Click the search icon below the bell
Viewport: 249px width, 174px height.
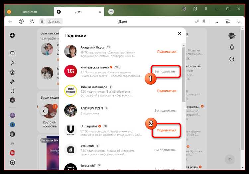click(x=232, y=59)
